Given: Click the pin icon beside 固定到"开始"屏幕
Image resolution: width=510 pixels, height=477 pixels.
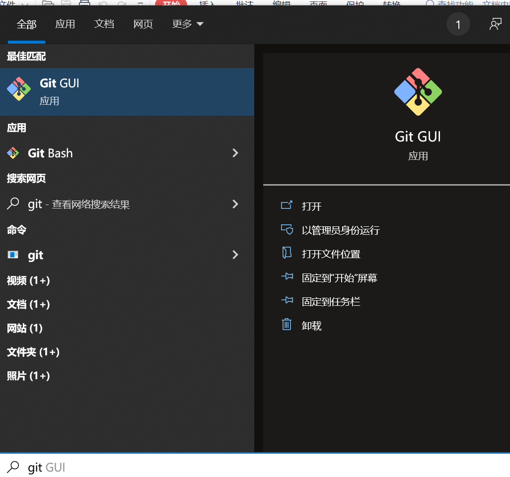Looking at the screenshot, I should [287, 276].
